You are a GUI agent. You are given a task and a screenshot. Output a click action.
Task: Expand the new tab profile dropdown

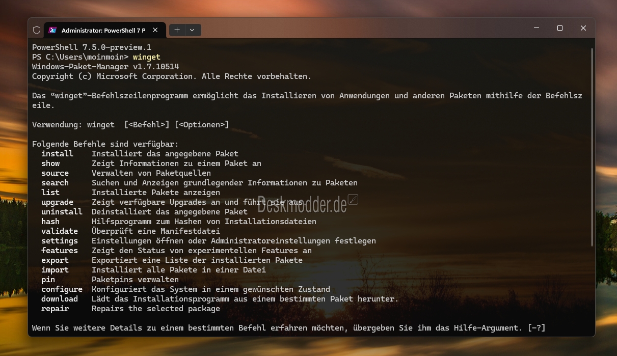coord(193,30)
